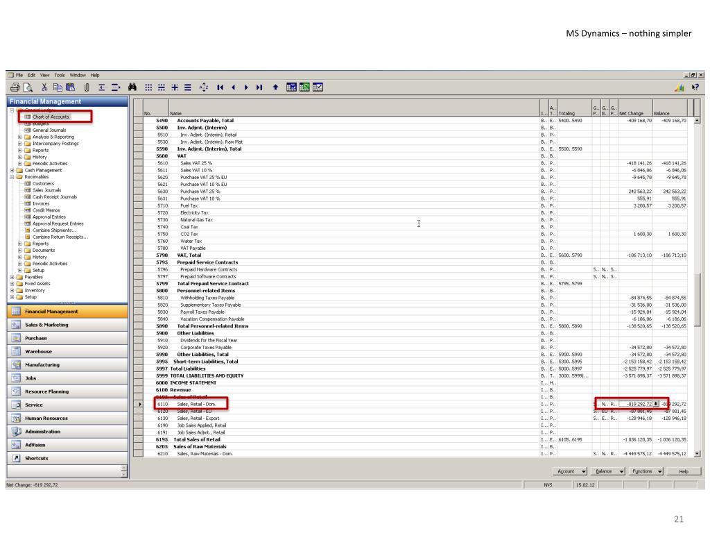The image size is (710, 533).
Task: Jump to the last record
Action: click(x=259, y=87)
